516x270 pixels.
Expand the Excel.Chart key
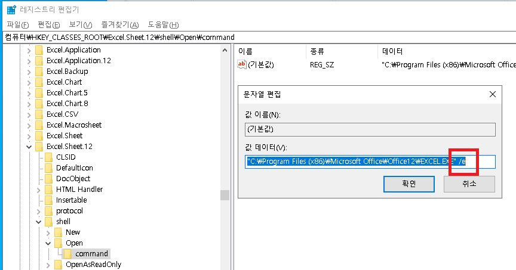tap(29, 82)
